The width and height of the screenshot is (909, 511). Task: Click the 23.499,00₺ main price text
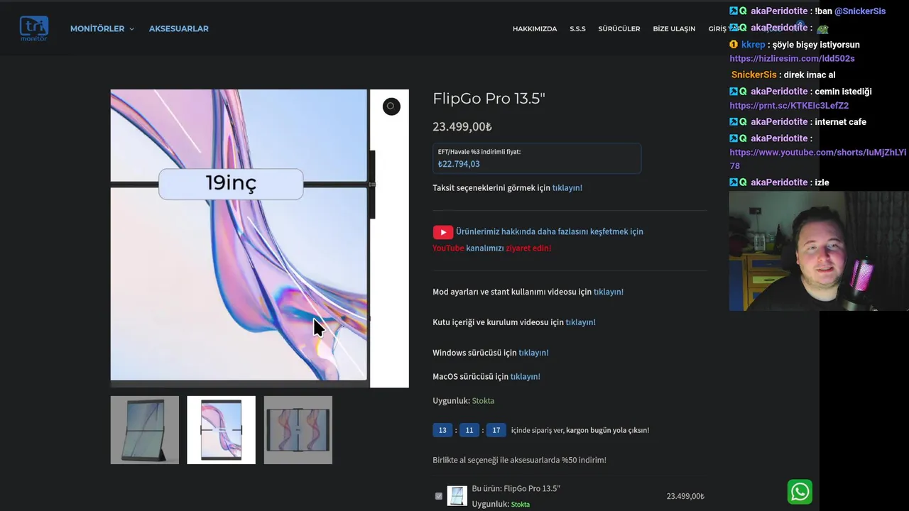click(x=462, y=127)
